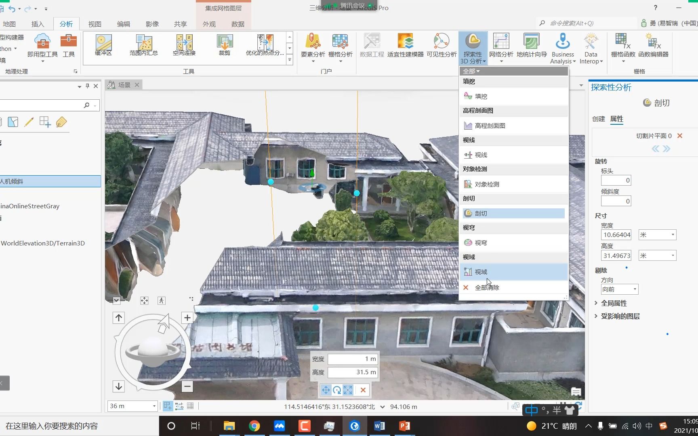The width and height of the screenshot is (698, 436).
Task: Open the Exploratory 3D Analysis dropdown
Action: [473, 49]
